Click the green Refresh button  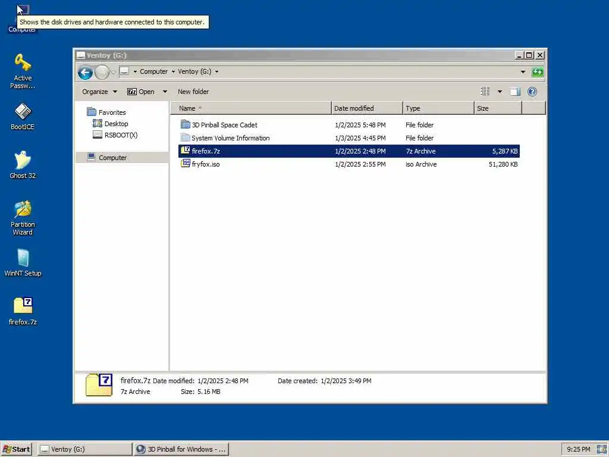tap(538, 72)
